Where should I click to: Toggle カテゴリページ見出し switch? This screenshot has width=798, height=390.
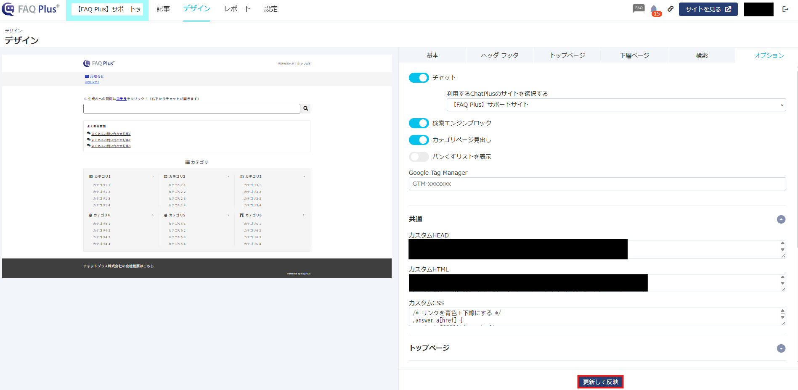click(419, 140)
